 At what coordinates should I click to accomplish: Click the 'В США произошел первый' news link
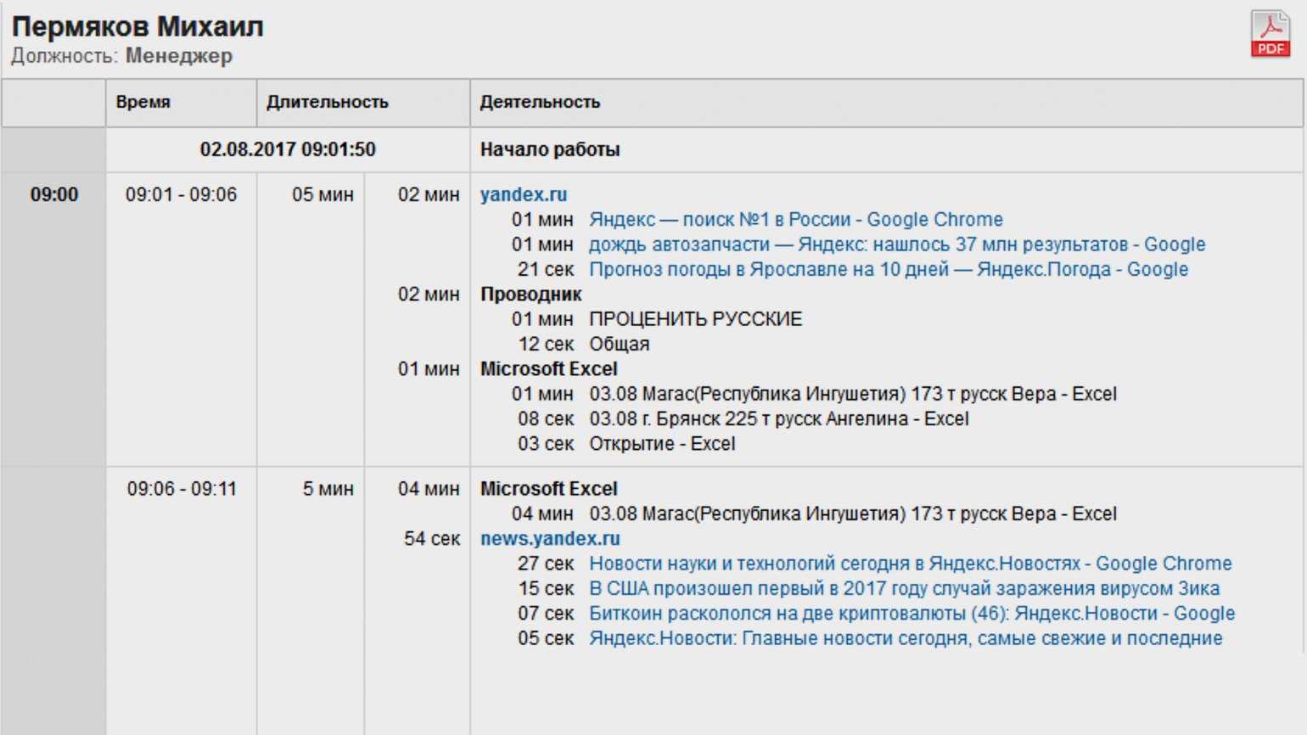tap(904, 589)
